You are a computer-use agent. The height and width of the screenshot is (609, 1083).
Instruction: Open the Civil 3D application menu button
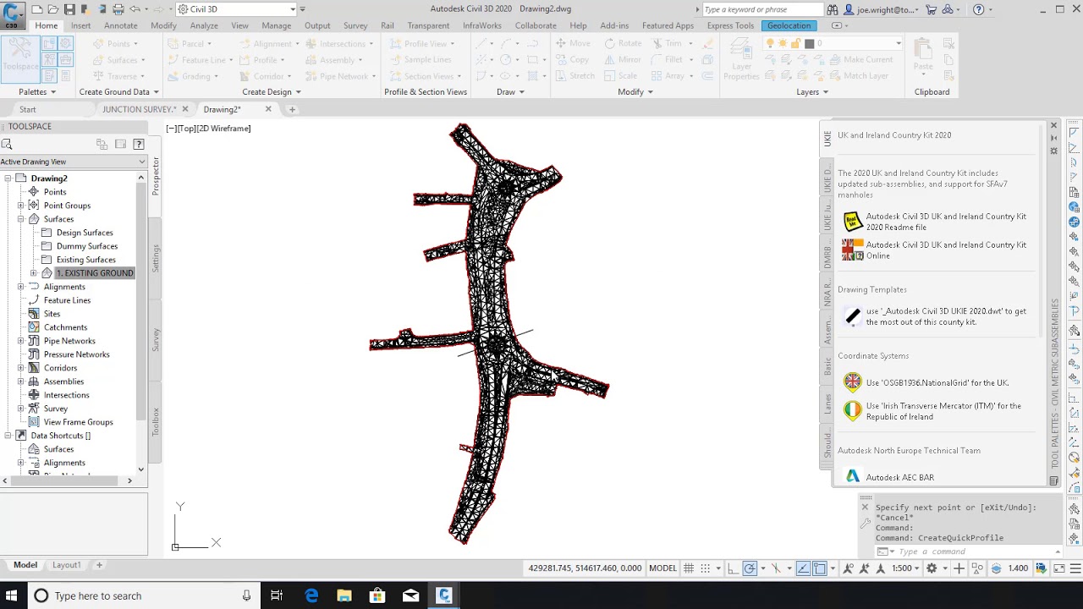(x=12, y=14)
